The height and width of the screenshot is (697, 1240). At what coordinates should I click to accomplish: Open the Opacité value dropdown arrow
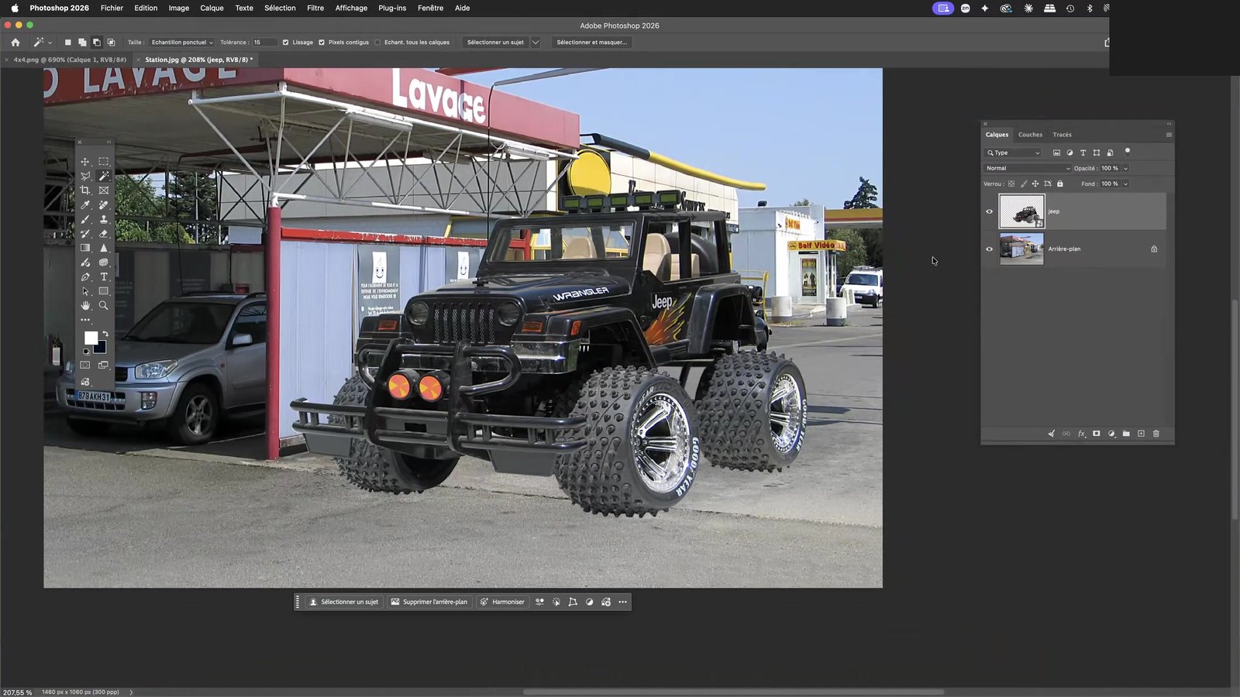click(1125, 168)
